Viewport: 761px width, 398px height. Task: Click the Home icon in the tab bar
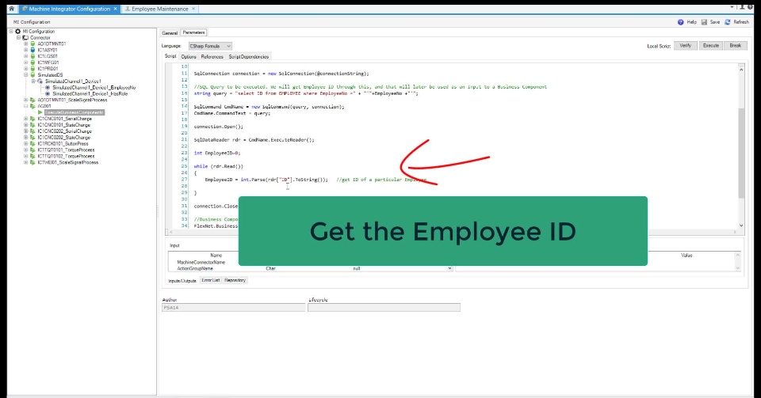pyautogui.click(x=12, y=9)
